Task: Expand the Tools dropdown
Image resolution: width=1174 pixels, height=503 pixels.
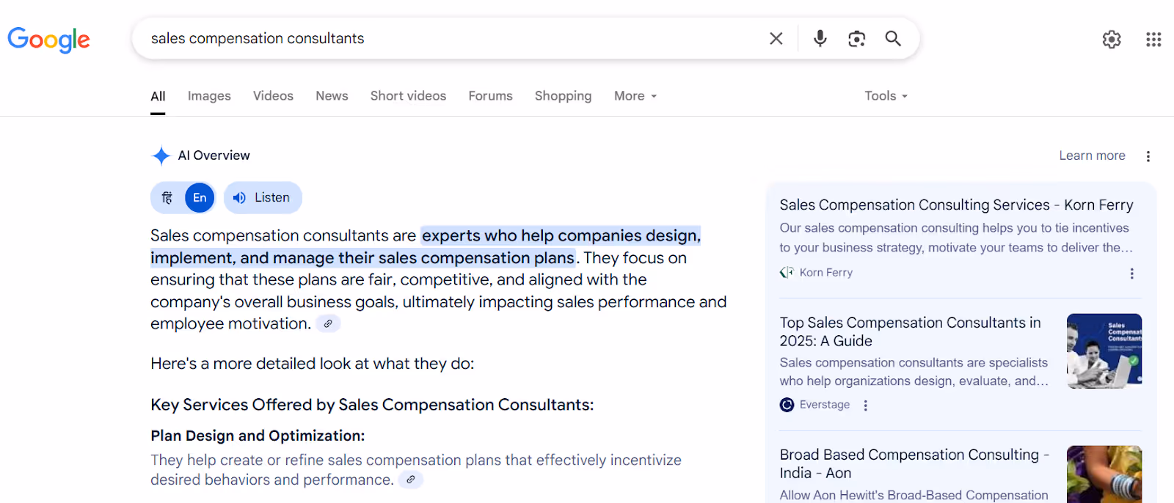Action: coord(886,96)
